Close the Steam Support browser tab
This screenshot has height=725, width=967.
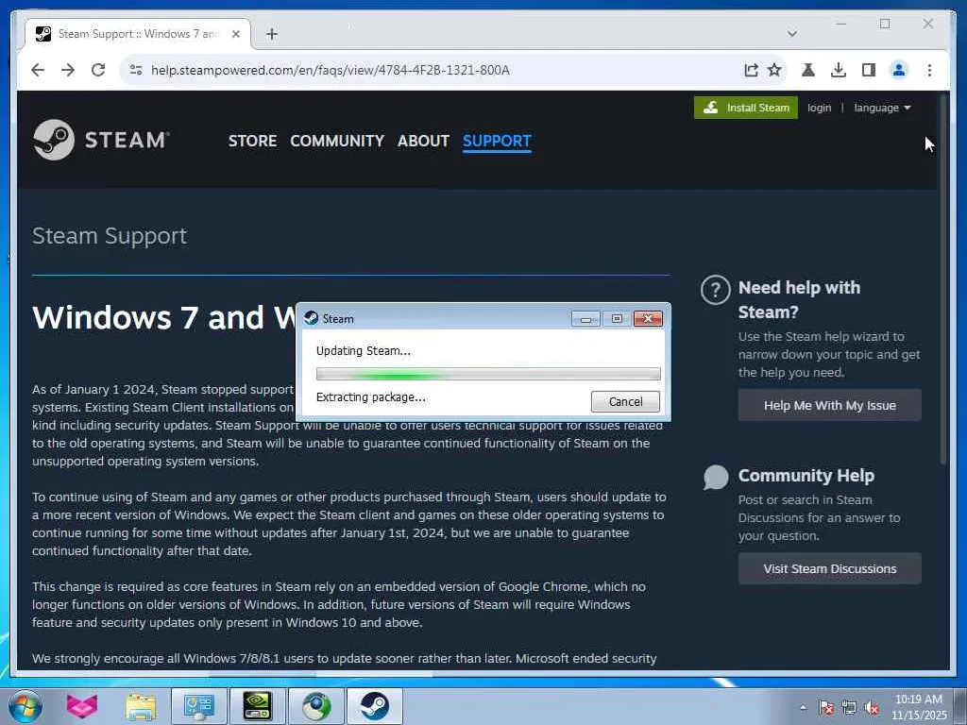point(235,34)
